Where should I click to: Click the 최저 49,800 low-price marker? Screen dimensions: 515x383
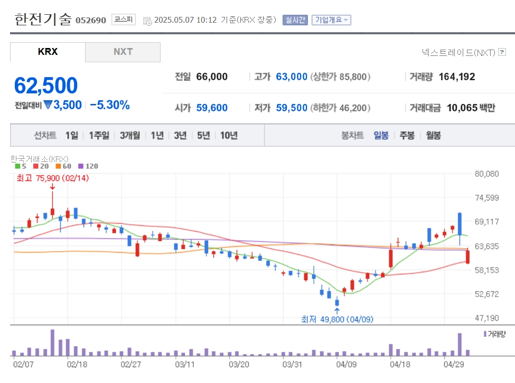337,319
